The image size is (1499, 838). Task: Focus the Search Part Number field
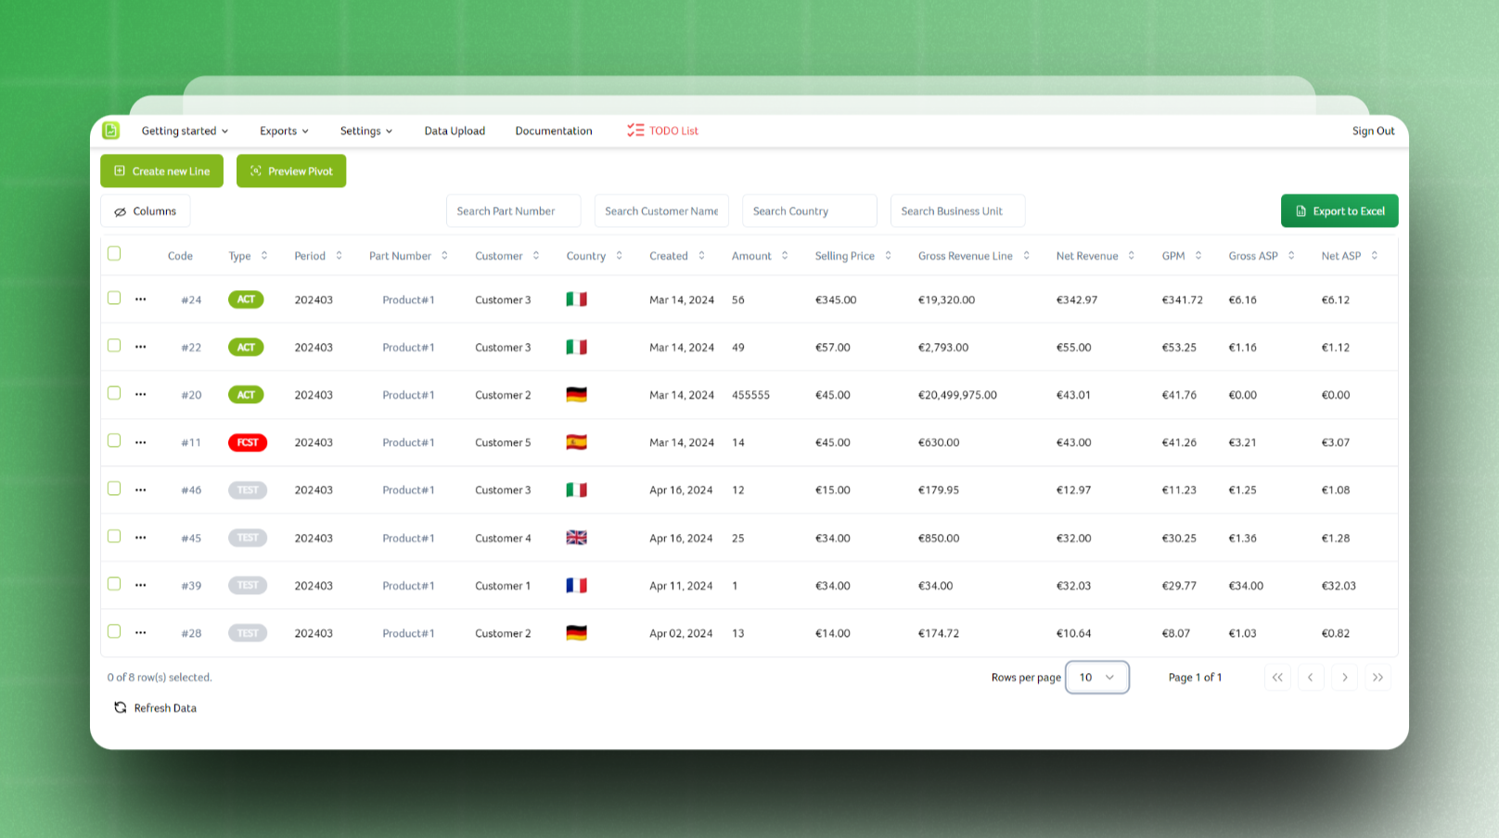pyautogui.click(x=514, y=211)
